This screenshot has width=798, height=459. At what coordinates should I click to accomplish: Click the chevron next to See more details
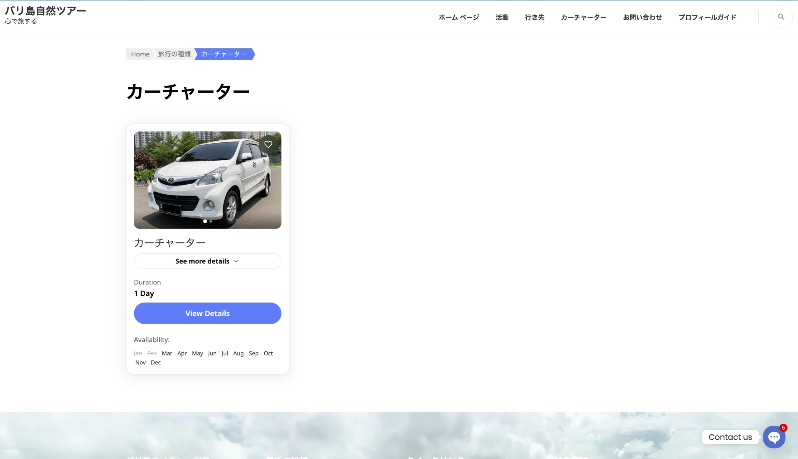tap(236, 261)
